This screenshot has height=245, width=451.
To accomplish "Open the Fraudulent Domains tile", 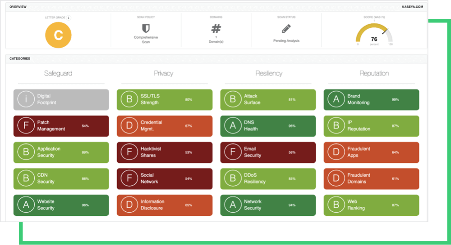I will [x=371, y=178].
